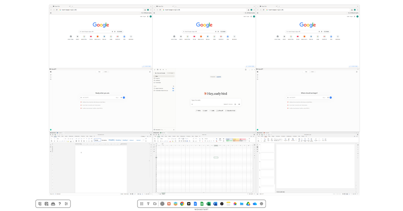Open Artifacts in Claude's sidebar

(x=164, y=80)
